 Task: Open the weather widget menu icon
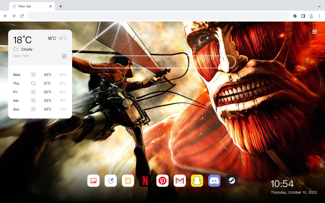pos(64,56)
